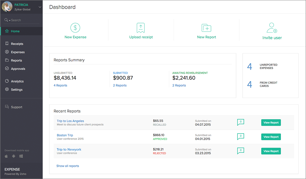Open comments on the Boston Trip report
Image resolution: width=306 pixels, height=179 pixels.
[241, 137]
